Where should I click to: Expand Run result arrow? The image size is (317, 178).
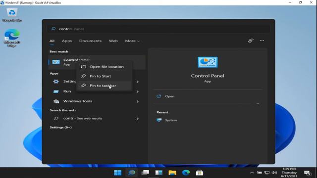(138, 91)
